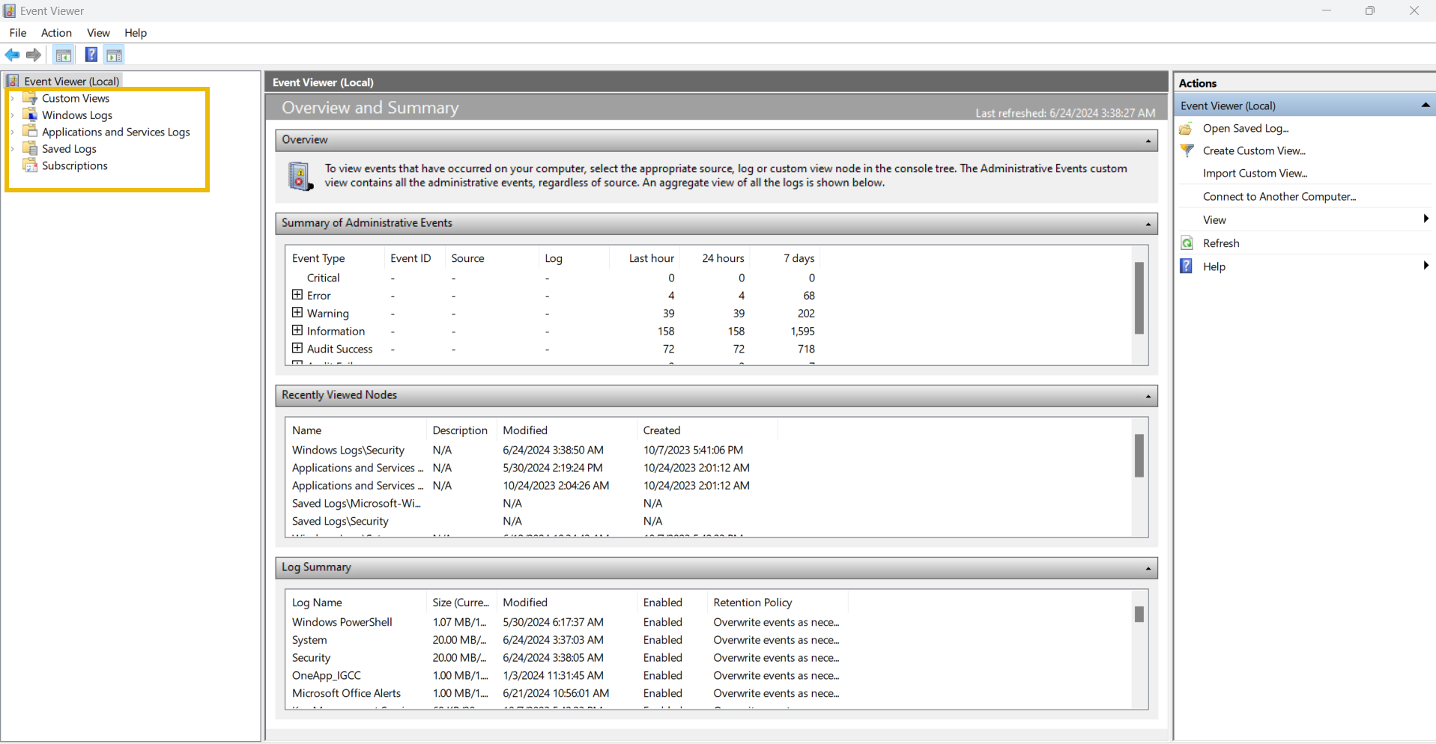This screenshot has height=744, width=1436.
Task: Expand the Error event type row
Action: [297, 295]
